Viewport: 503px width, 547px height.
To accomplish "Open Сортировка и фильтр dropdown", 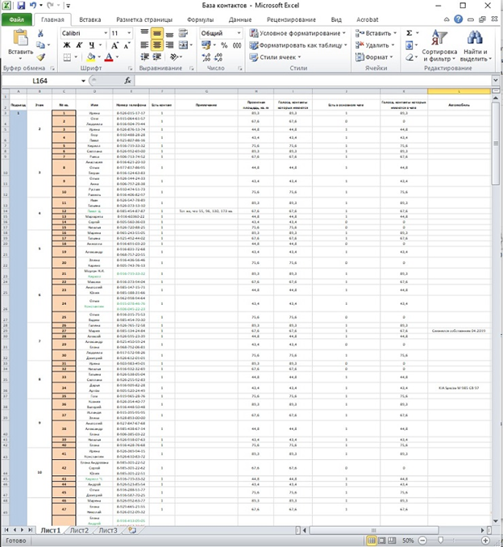I will pos(439,46).
